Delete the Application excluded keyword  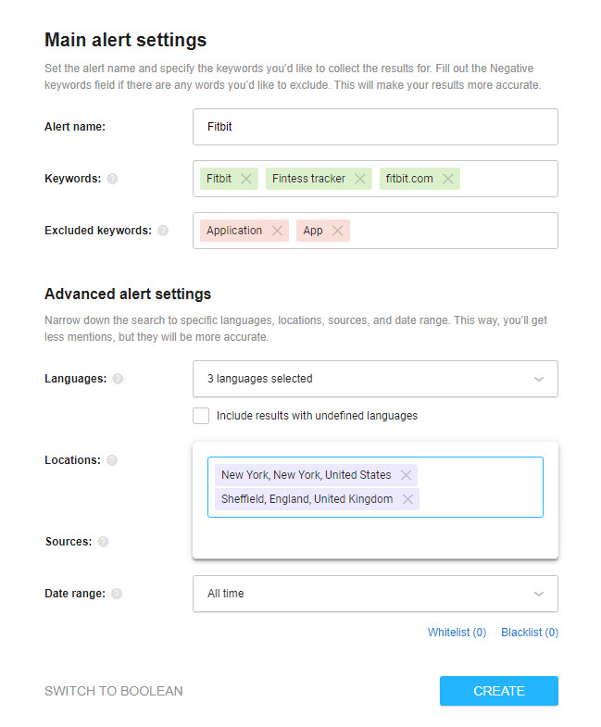pos(277,231)
